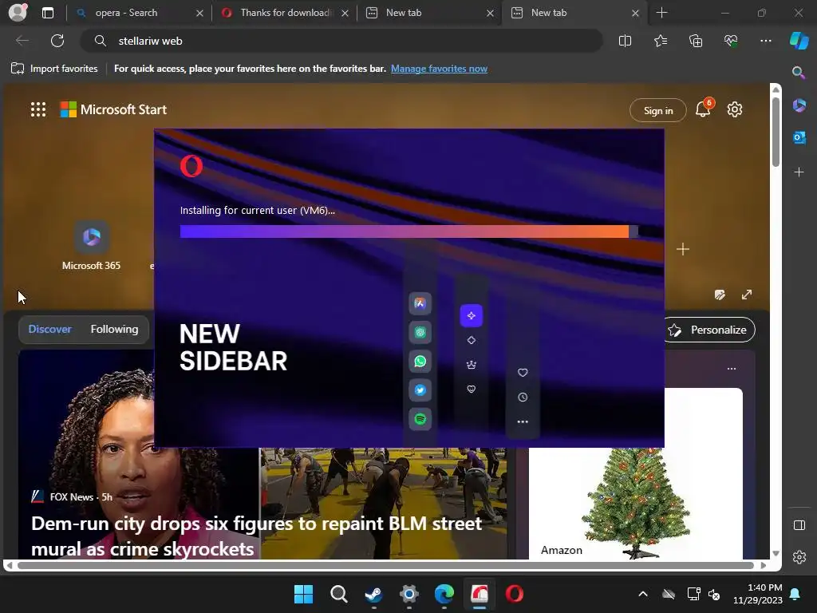817x613 pixels.
Task: Toggle the sidebar visibility icon
Action: [799, 525]
